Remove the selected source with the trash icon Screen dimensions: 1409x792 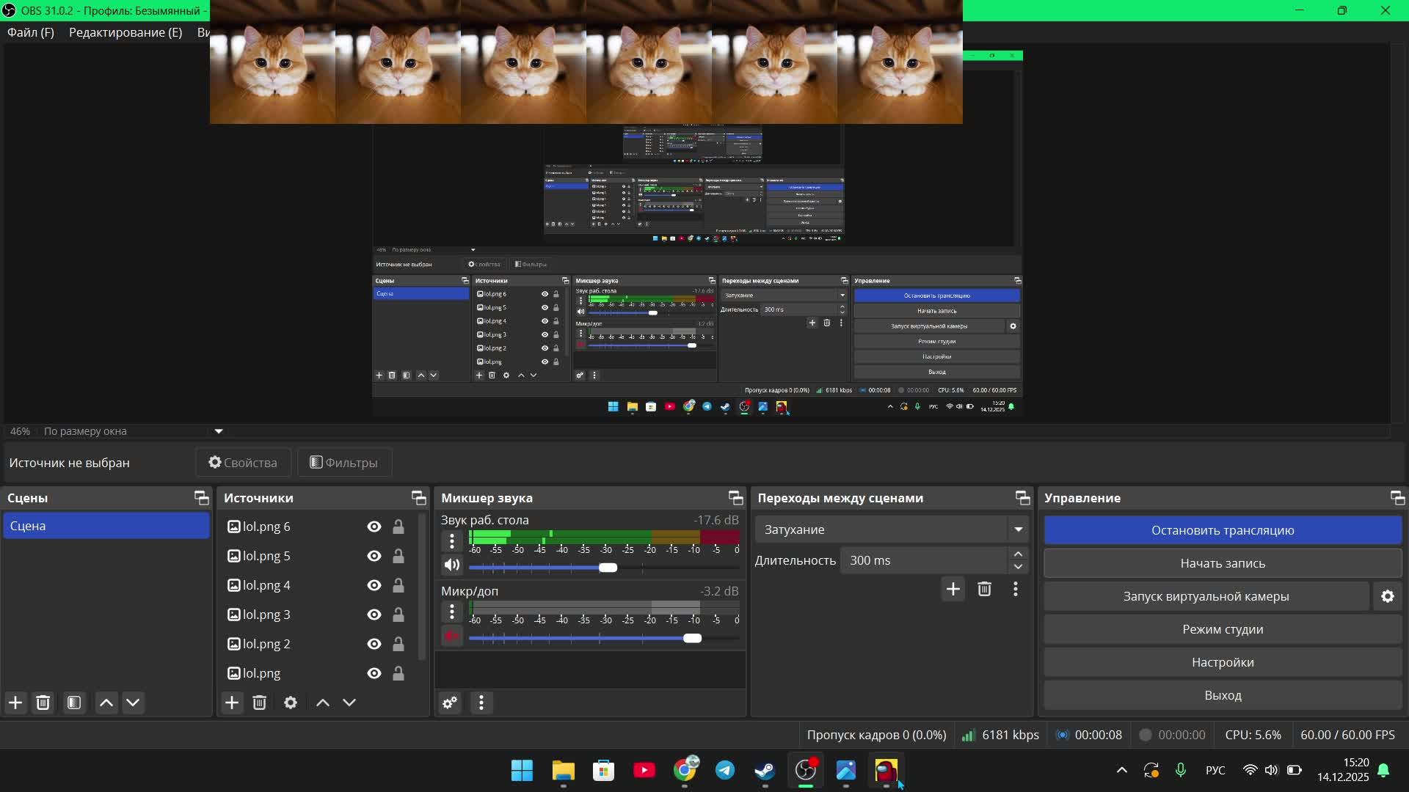point(259,703)
